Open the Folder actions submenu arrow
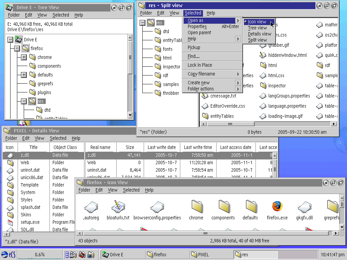 238,89
